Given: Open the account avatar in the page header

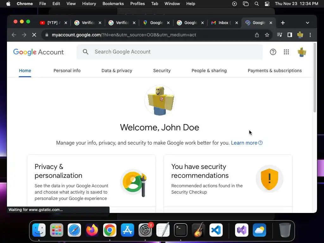Looking at the screenshot, I should click(x=302, y=52).
